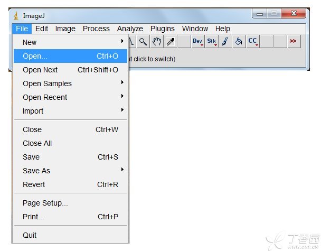Click the blank toolbar slot after eyedropper
Viewport: 321px width, 251px height.
[x=184, y=42]
